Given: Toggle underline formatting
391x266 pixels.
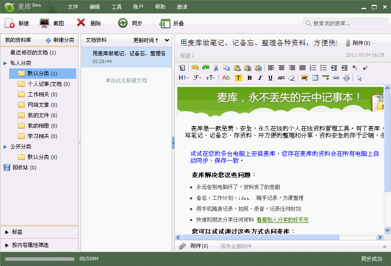Looking at the screenshot, I should (x=270, y=78).
